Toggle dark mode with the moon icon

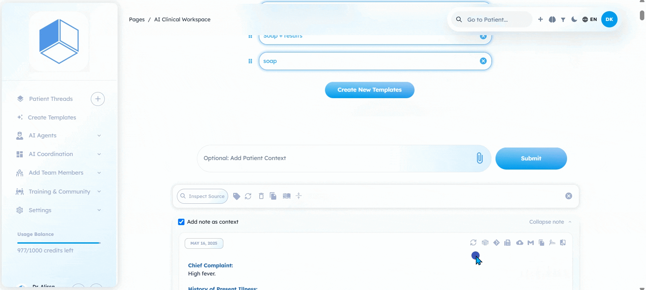pyautogui.click(x=574, y=19)
